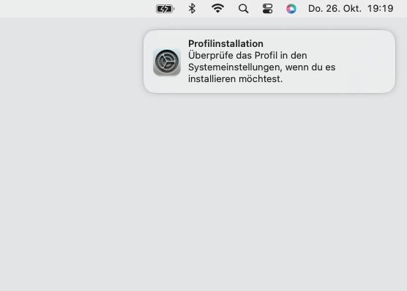The width and height of the screenshot is (407, 291).
Task: Click the System Settings gear icon in notification
Action: click(x=167, y=62)
